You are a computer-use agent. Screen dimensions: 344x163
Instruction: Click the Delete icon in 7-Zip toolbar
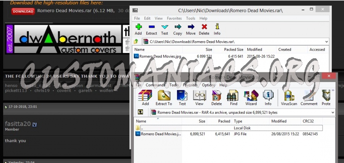[x=204, y=27]
